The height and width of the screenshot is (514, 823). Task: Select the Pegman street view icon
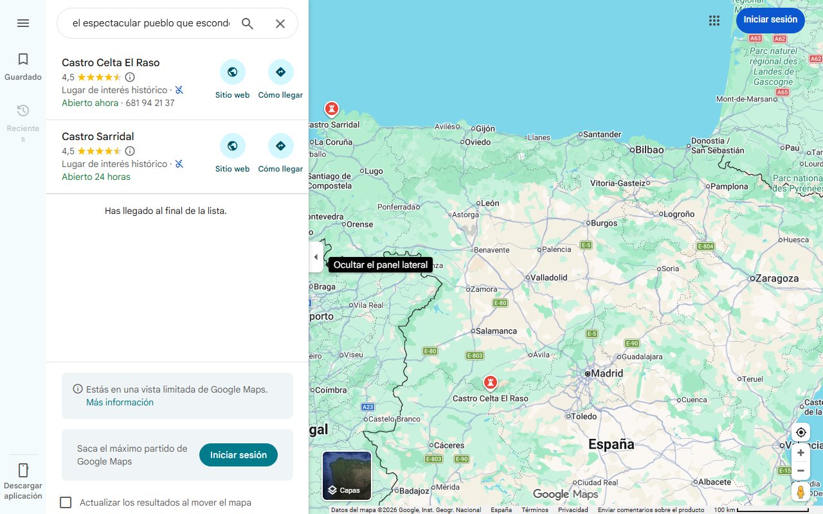[800, 492]
